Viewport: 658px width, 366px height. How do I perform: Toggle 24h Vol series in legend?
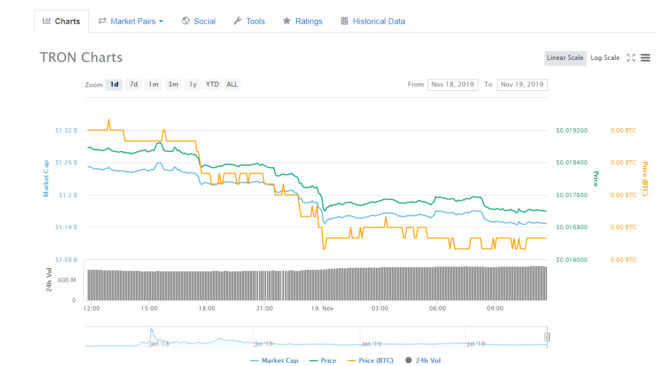423,361
